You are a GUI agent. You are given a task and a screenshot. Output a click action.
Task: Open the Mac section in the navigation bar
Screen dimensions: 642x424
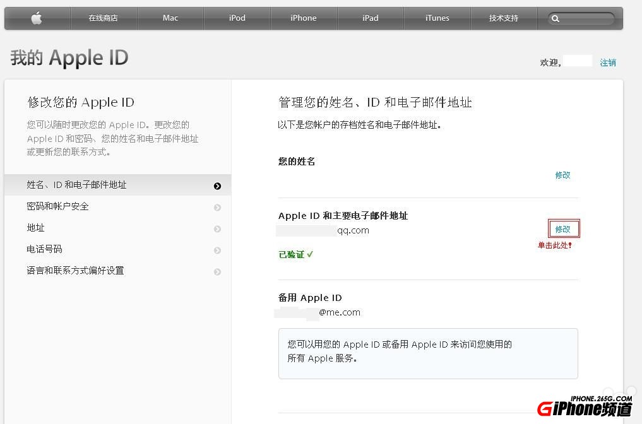170,18
